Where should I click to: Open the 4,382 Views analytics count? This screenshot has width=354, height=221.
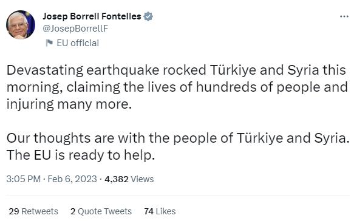coord(129,179)
